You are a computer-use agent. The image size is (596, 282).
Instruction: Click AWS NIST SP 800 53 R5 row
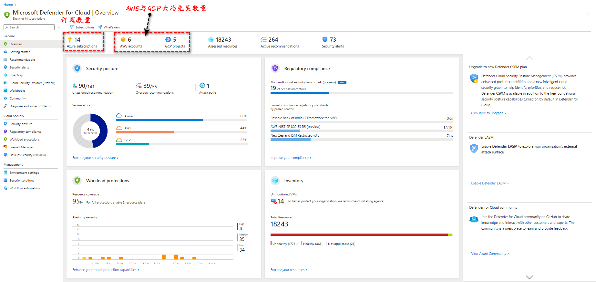point(362,128)
